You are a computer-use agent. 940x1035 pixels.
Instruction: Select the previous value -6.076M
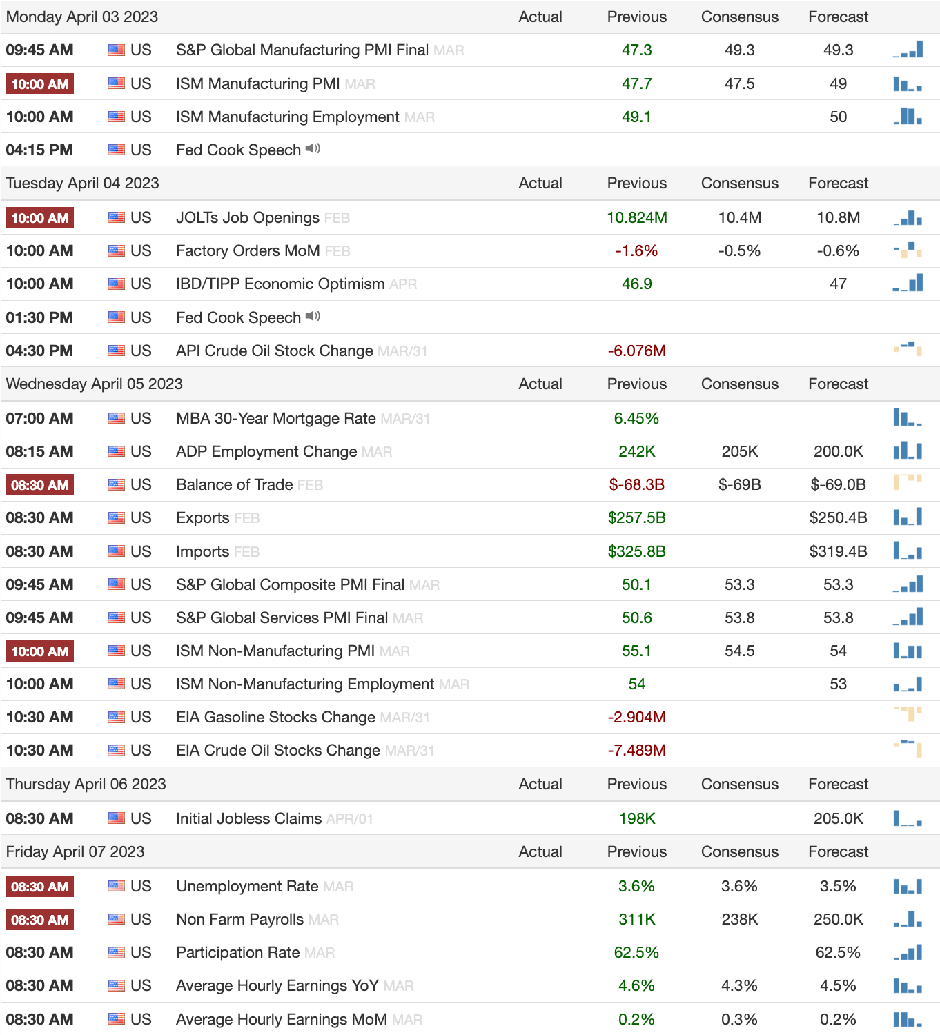pos(637,351)
